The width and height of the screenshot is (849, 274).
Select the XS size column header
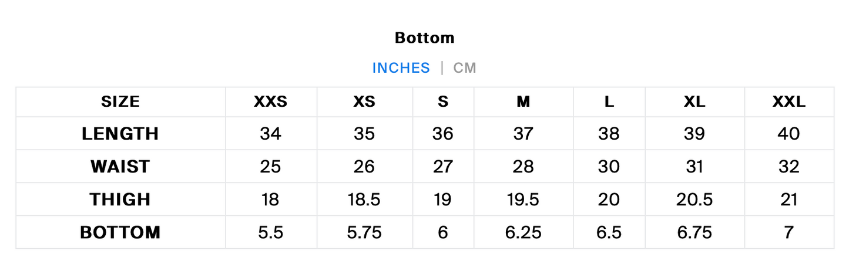(x=364, y=102)
